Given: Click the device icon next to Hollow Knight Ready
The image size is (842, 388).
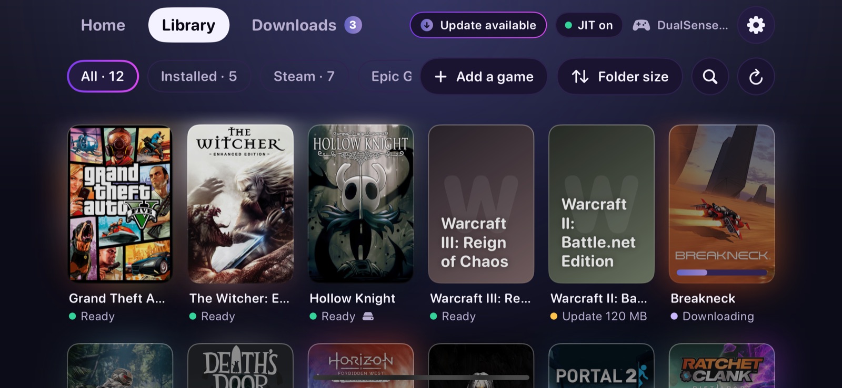Looking at the screenshot, I should point(368,316).
